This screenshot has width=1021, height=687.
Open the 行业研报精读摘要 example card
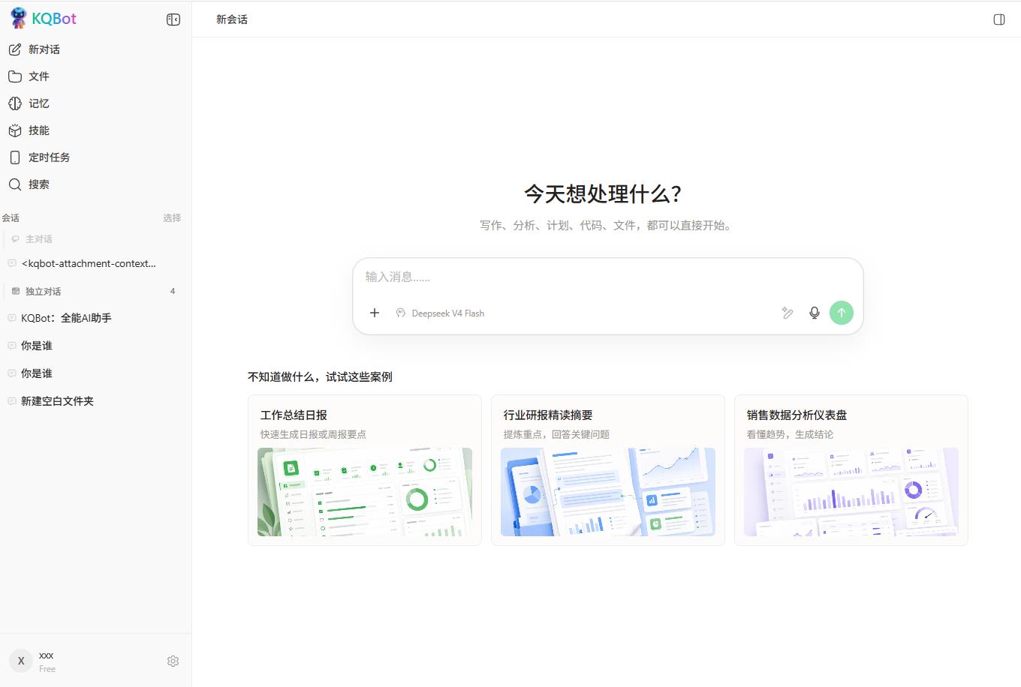608,470
